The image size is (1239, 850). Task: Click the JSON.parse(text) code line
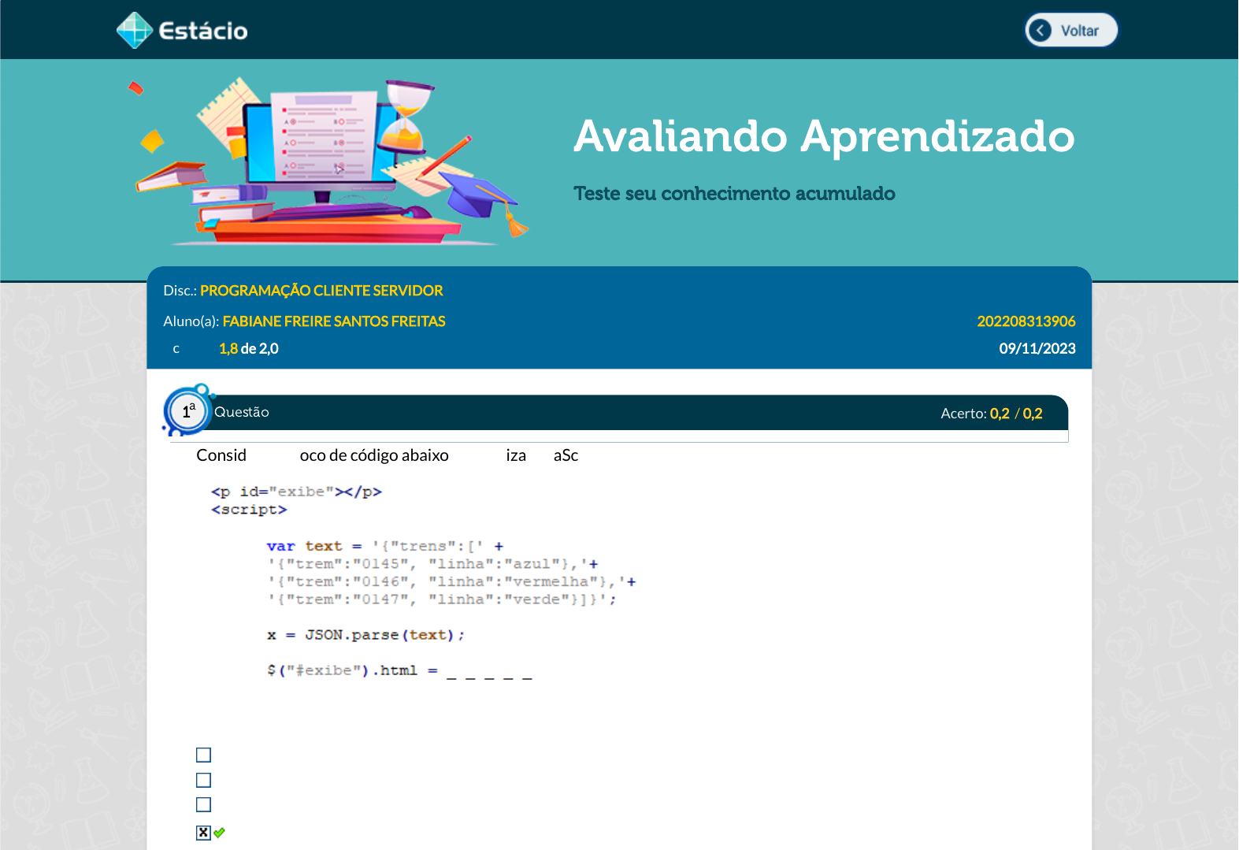(x=365, y=635)
